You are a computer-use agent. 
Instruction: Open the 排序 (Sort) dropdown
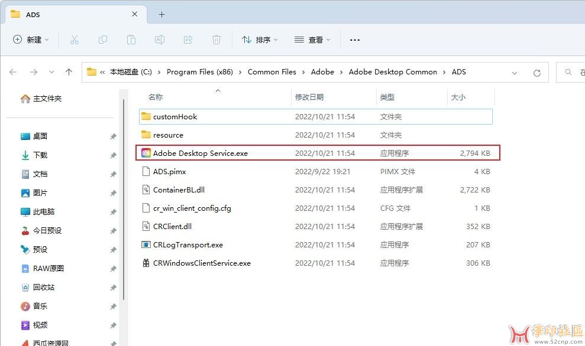tap(260, 40)
